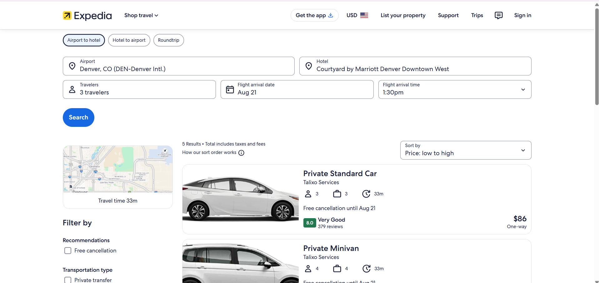599x283 pixels.
Task: Open the messages chat icon
Action: pos(499,15)
